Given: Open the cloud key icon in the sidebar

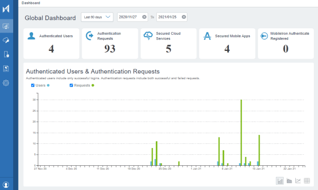Looking at the screenshot, I should coord(6,40).
